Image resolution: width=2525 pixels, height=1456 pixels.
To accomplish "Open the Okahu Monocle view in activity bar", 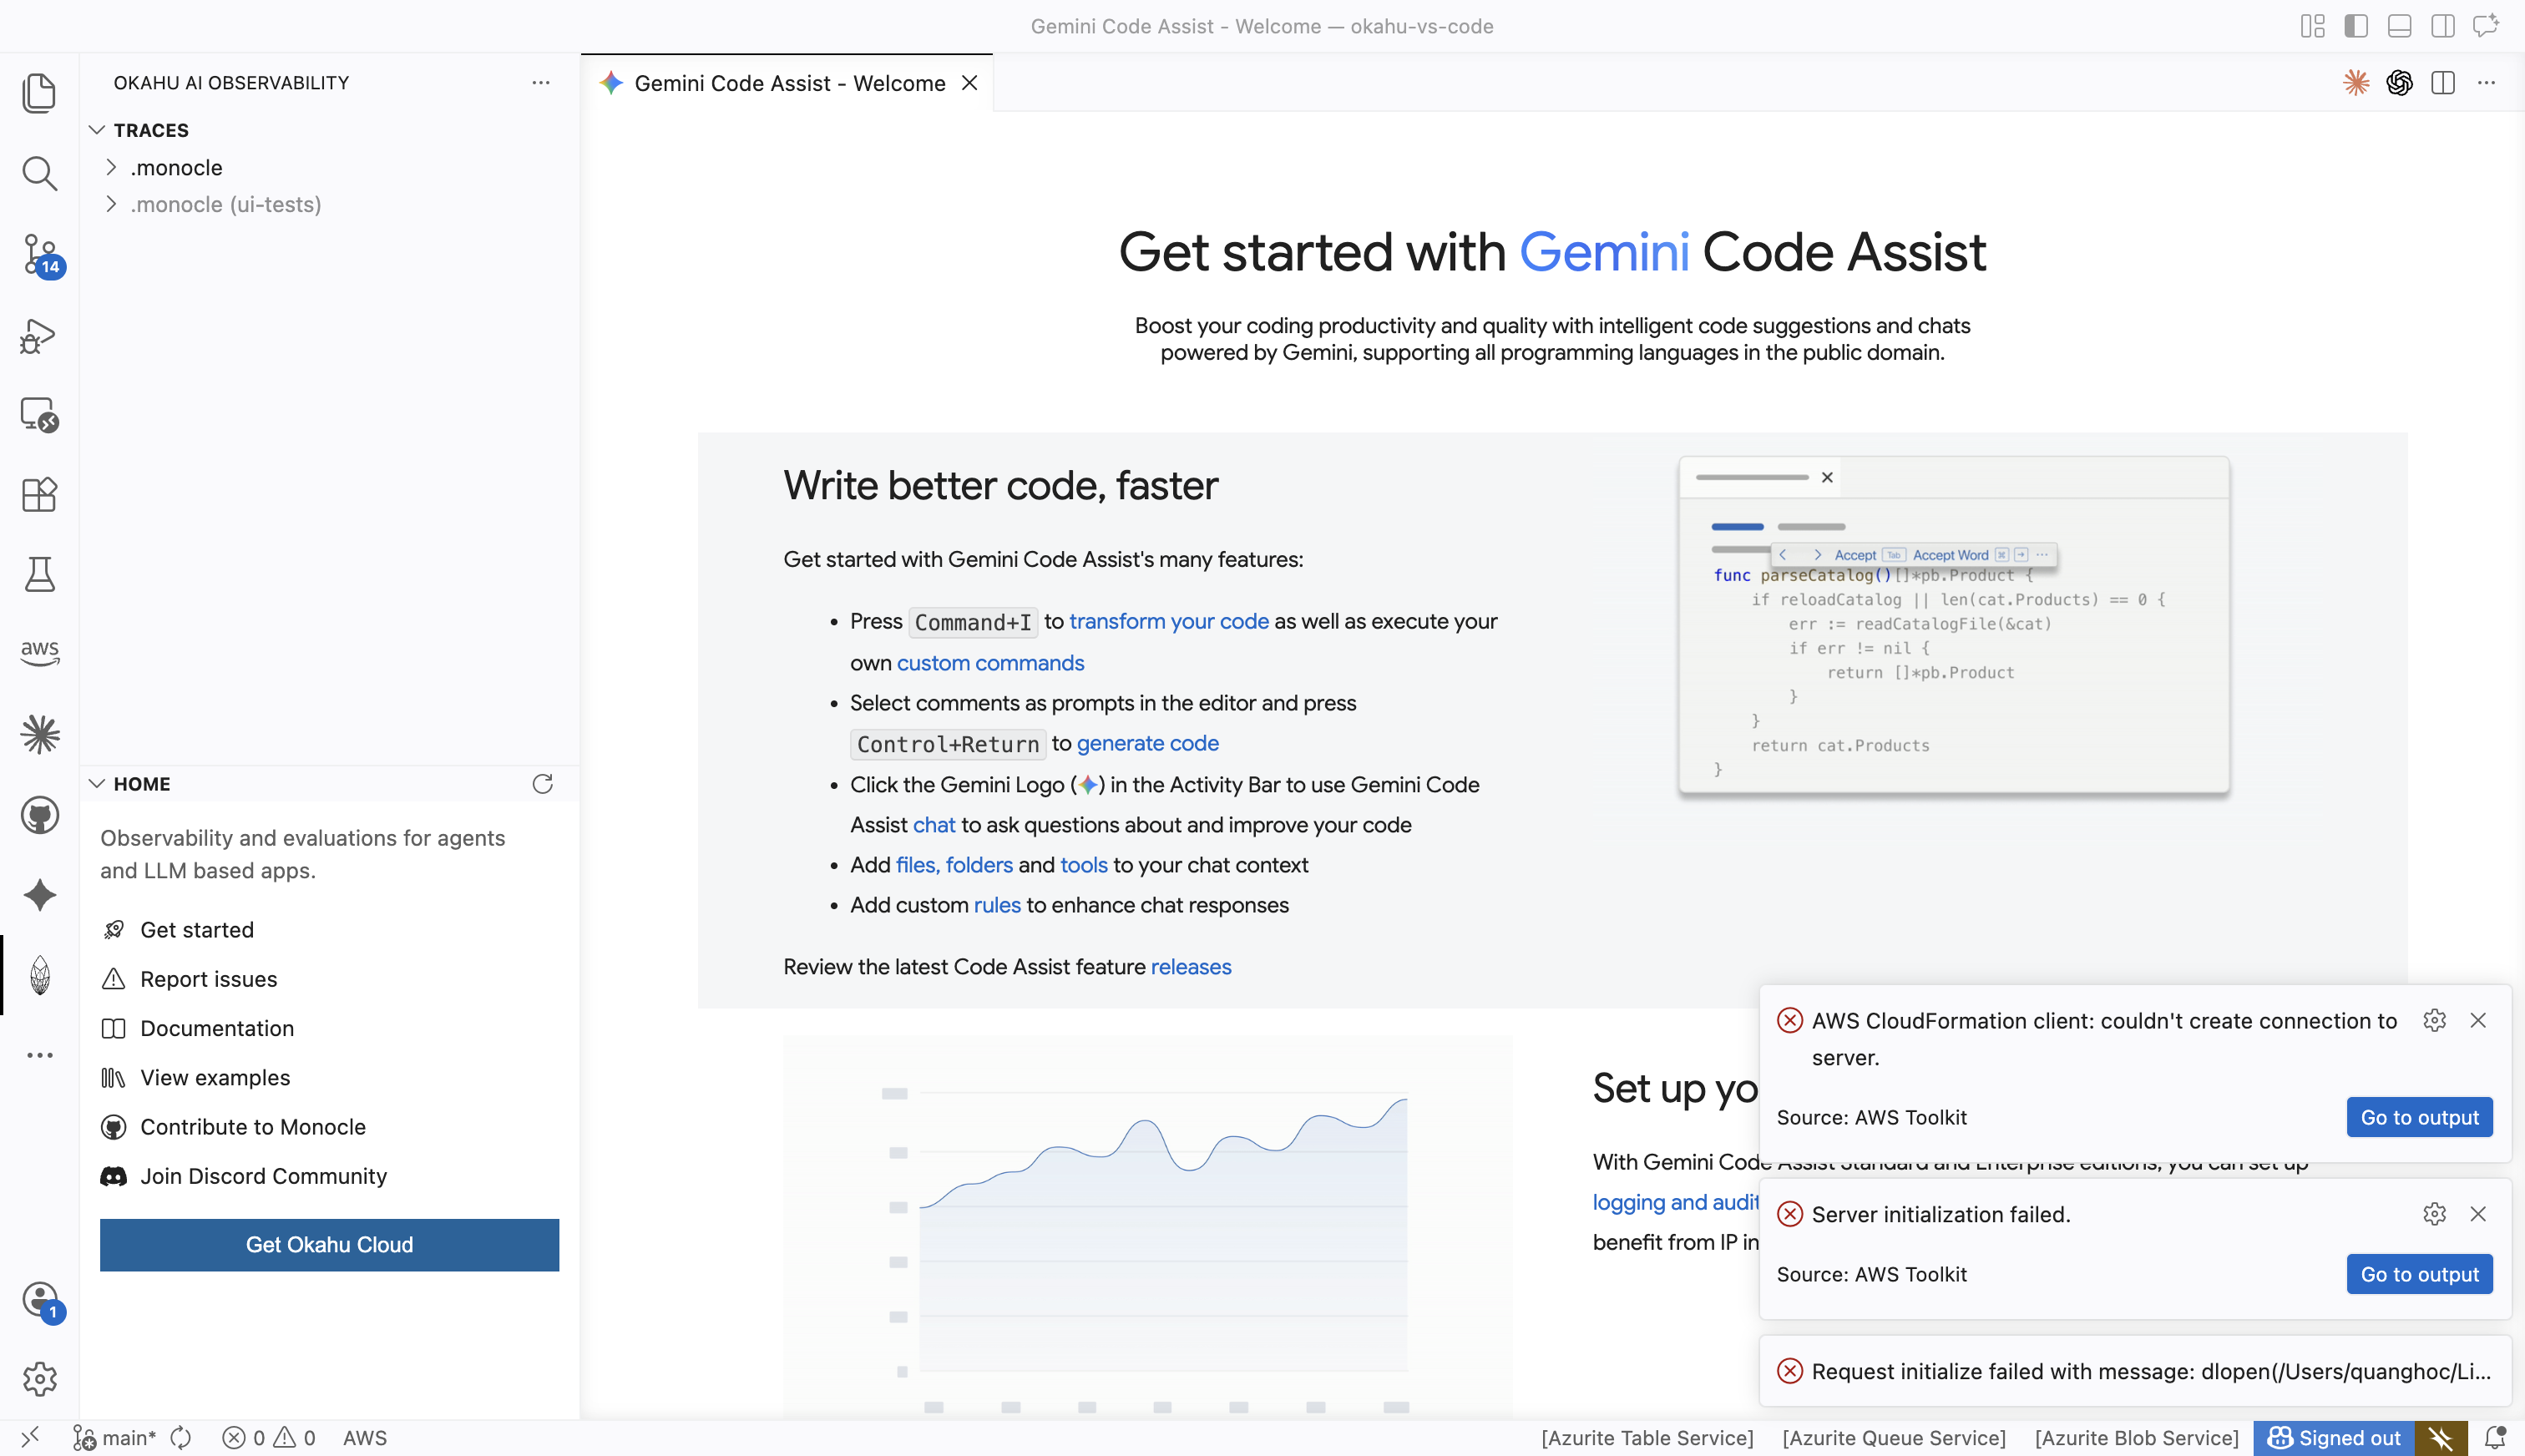I will click(x=39, y=975).
